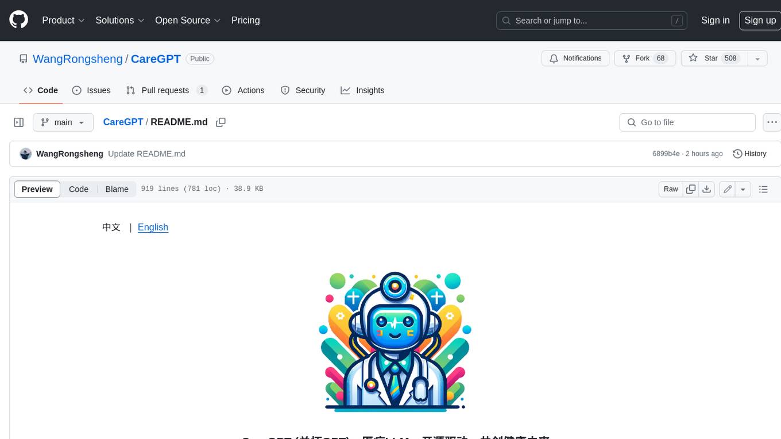Expand the Open Source menu

(x=188, y=20)
